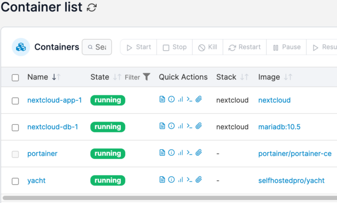Refresh the container list with the reload icon

coord(92,8)
